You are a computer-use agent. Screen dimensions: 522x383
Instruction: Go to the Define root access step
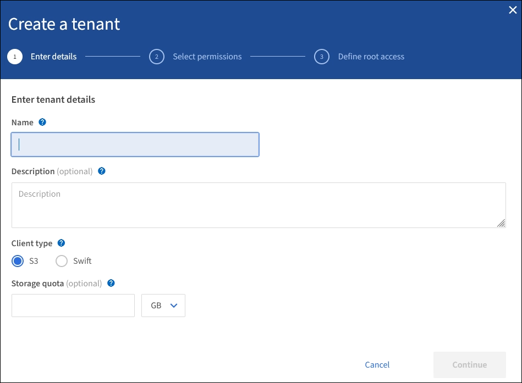[x=371, y=57]
